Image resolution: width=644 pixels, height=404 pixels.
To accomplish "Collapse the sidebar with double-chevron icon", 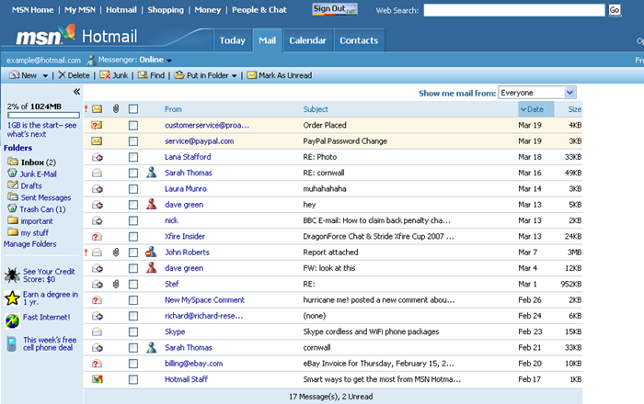I will 76,92.
